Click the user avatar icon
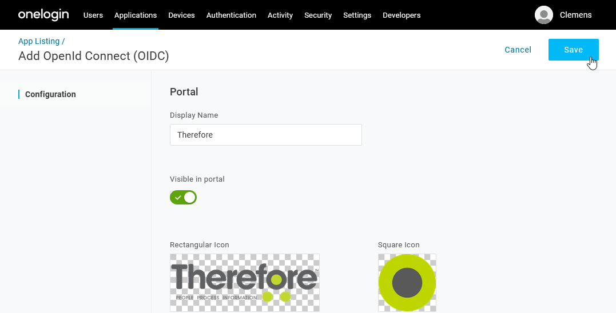 click(543, 15)
